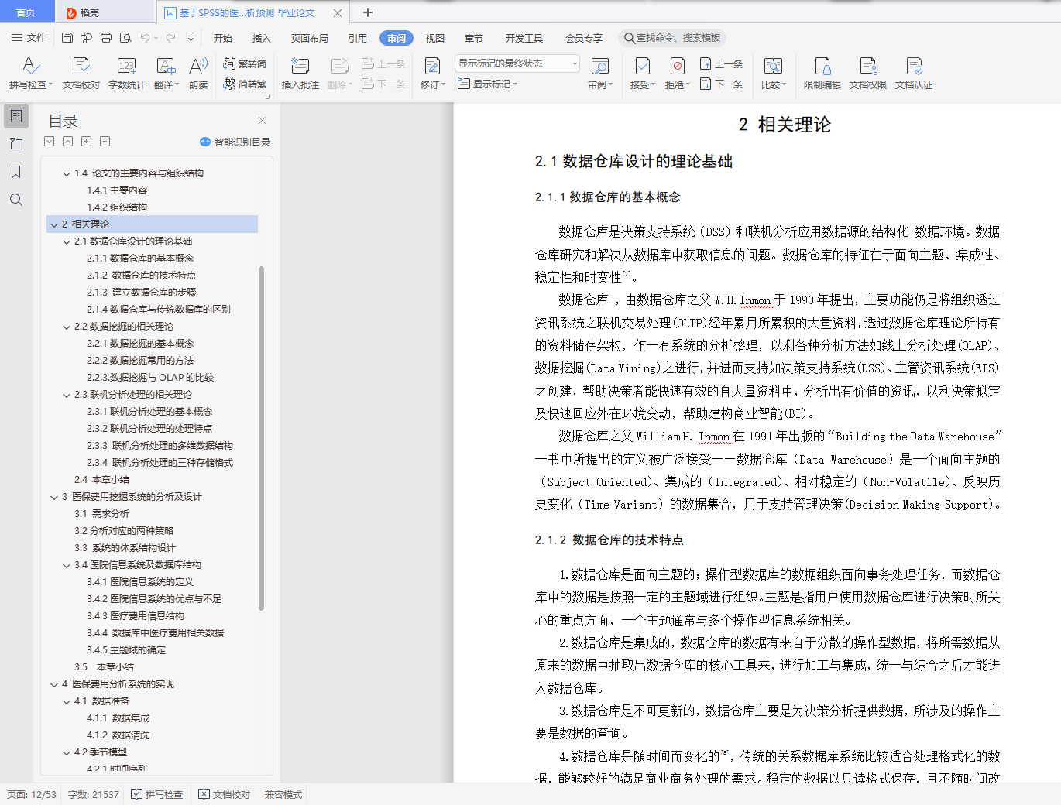Collapse '2.2 数据挖掘的相关理论' node
This screenshot has height=805, width=1061.
point(67,327)
